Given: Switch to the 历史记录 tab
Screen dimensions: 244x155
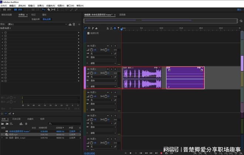Looking at the screenshot, I should pos(16,119).
